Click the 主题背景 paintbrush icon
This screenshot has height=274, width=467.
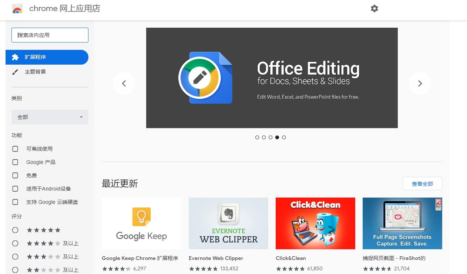click(15, 72)
